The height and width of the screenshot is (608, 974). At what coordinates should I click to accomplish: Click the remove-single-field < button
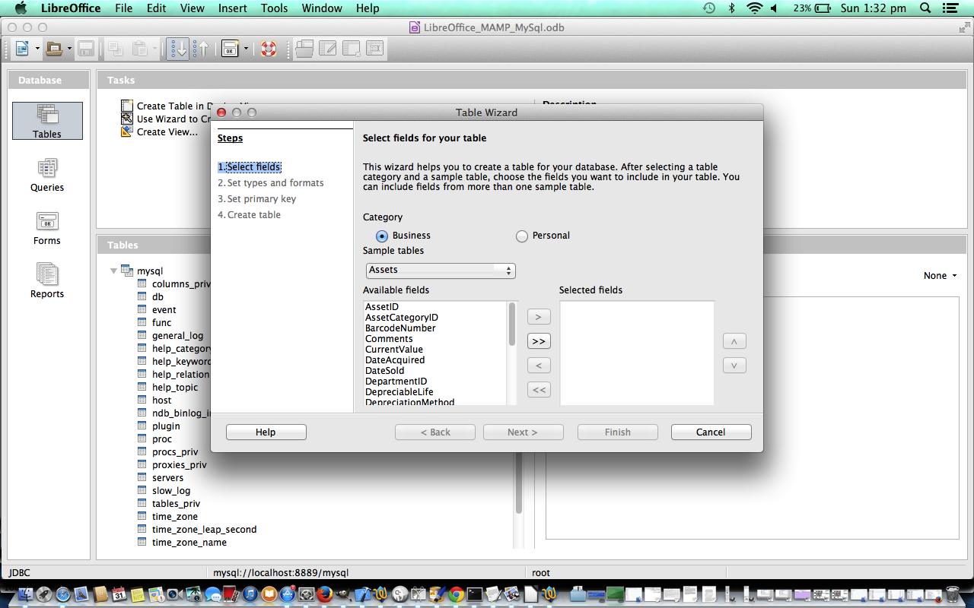(x=538, y=366)
